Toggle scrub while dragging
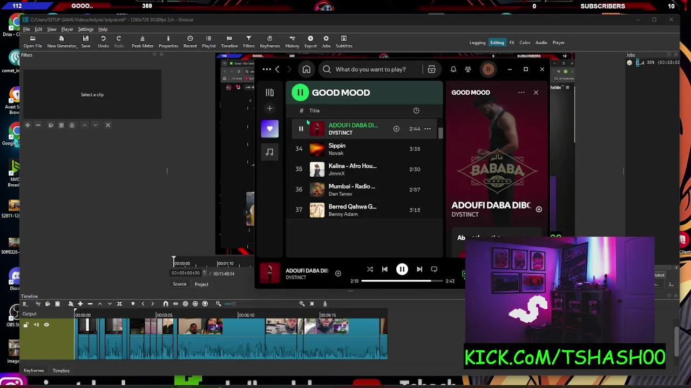Image resolution: width=691 pixels, height=388 pixels. pos(175,304)
